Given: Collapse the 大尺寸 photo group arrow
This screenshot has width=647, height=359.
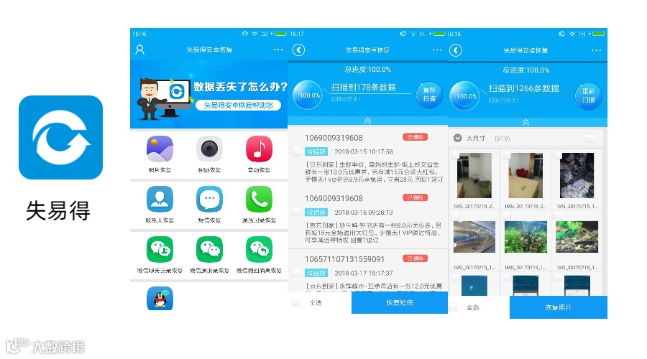Looking at the screenshot, I should pos(458,138).
